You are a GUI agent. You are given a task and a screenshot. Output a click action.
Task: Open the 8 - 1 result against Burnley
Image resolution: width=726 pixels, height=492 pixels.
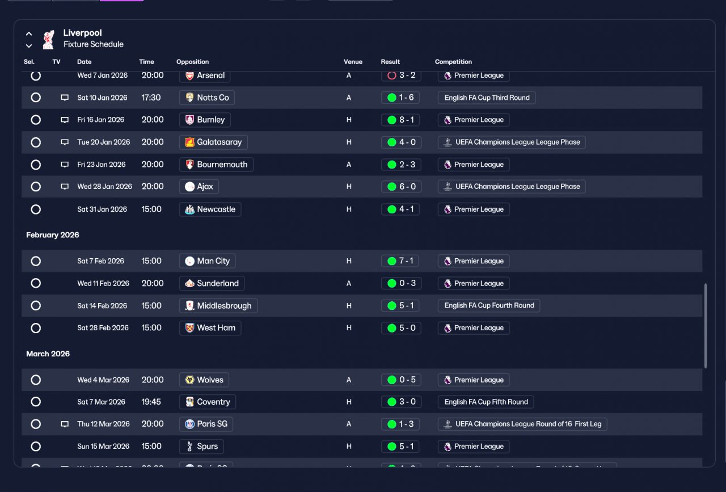(401, 120)
